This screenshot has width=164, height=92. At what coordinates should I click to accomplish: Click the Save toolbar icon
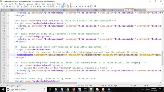[x=7, y=6]
